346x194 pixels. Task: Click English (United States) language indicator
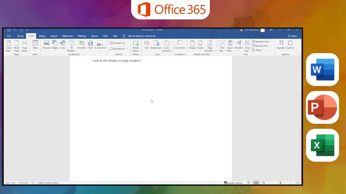(x=48, y=183)
